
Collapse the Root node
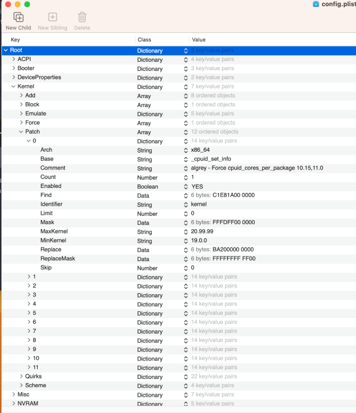6,50
